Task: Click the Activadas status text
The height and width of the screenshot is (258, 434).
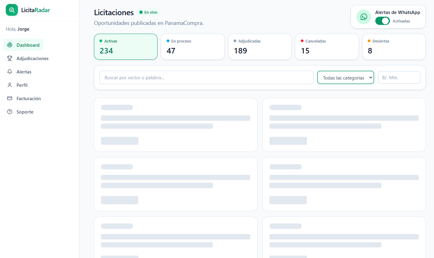Action: [x=401, y=21]
